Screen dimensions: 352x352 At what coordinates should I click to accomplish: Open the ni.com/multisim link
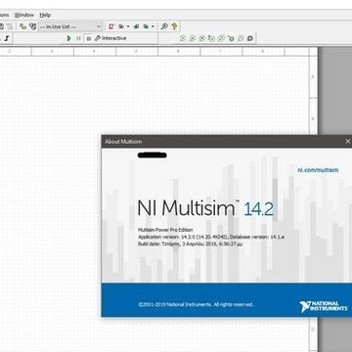(318, 170)
